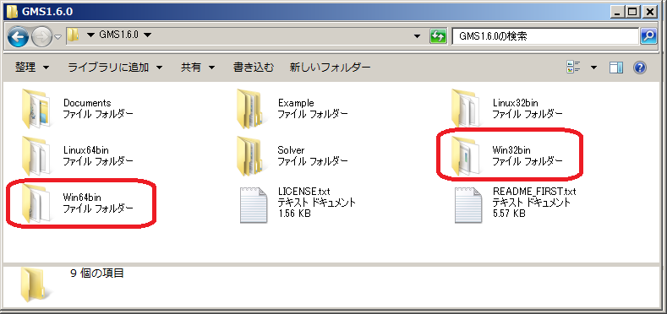667x314 pixels.
Task: Click the Forward navigation arrow
Action: click(x=41, y=37)
